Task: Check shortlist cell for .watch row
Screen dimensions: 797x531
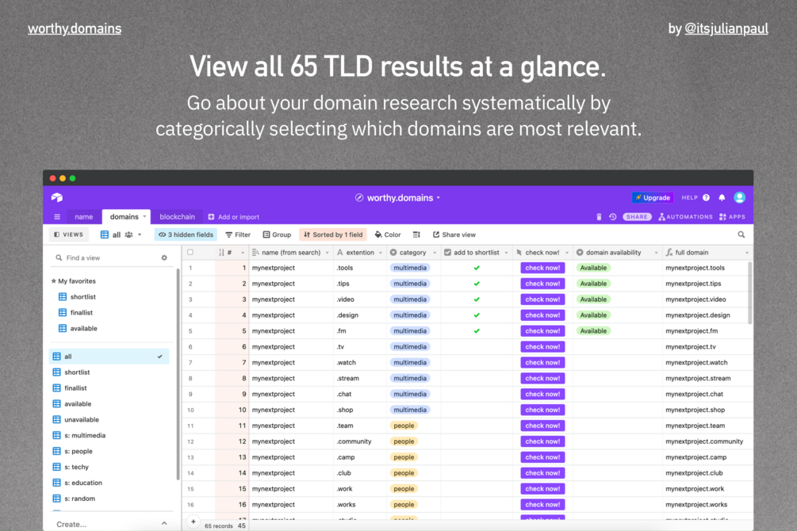Action: coord(477,362)
